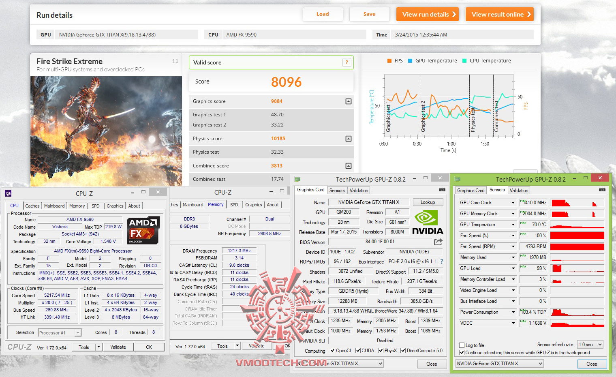
Task: Open the About tab in left CPU-Z window
Action: pos(134,206)
